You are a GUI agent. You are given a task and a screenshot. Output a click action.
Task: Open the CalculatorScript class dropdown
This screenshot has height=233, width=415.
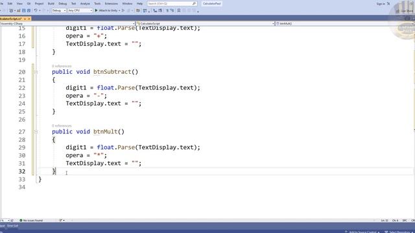(206, 23)
